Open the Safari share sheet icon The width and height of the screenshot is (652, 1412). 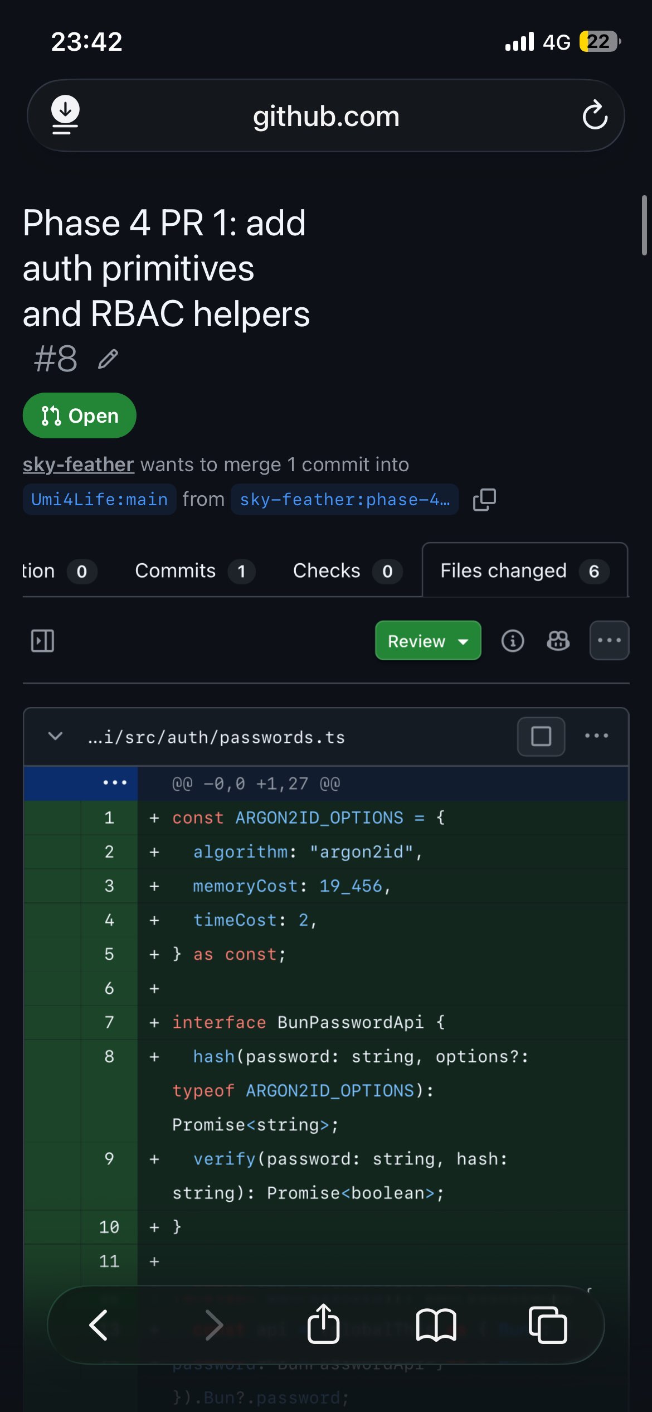(x=323, y=1323)
